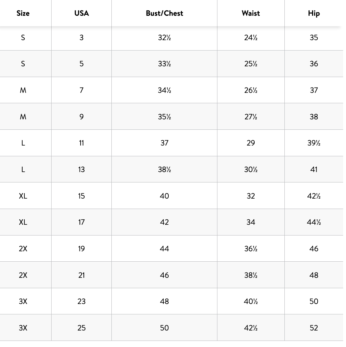Select the bust value 32½ cell

164,38
